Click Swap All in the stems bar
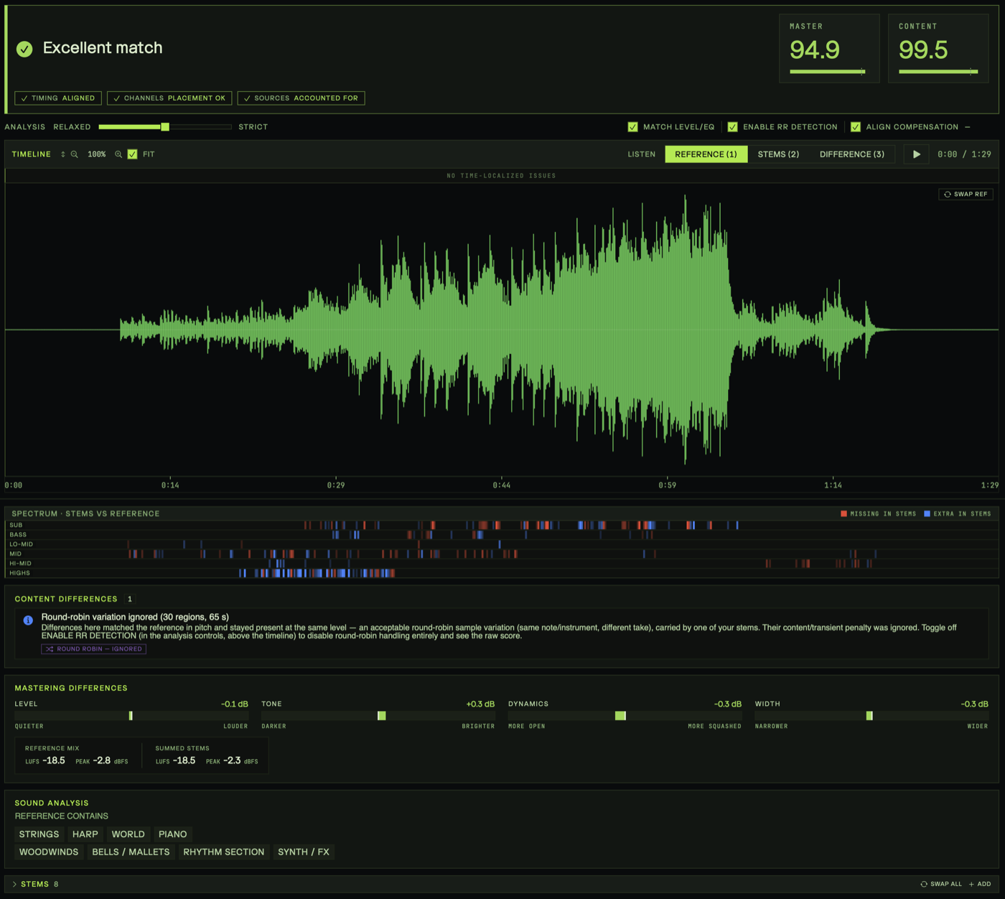1005x899 pixels. [x=941, y=884]
